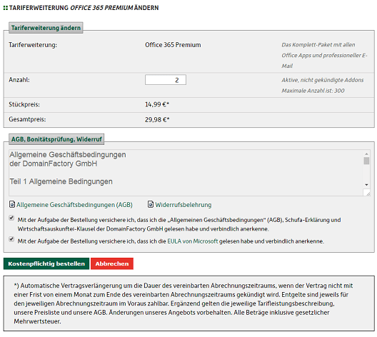Open the Widerrufsbelehrung link
This screenshot has height=337, width=377.
(x=184, y=205)
